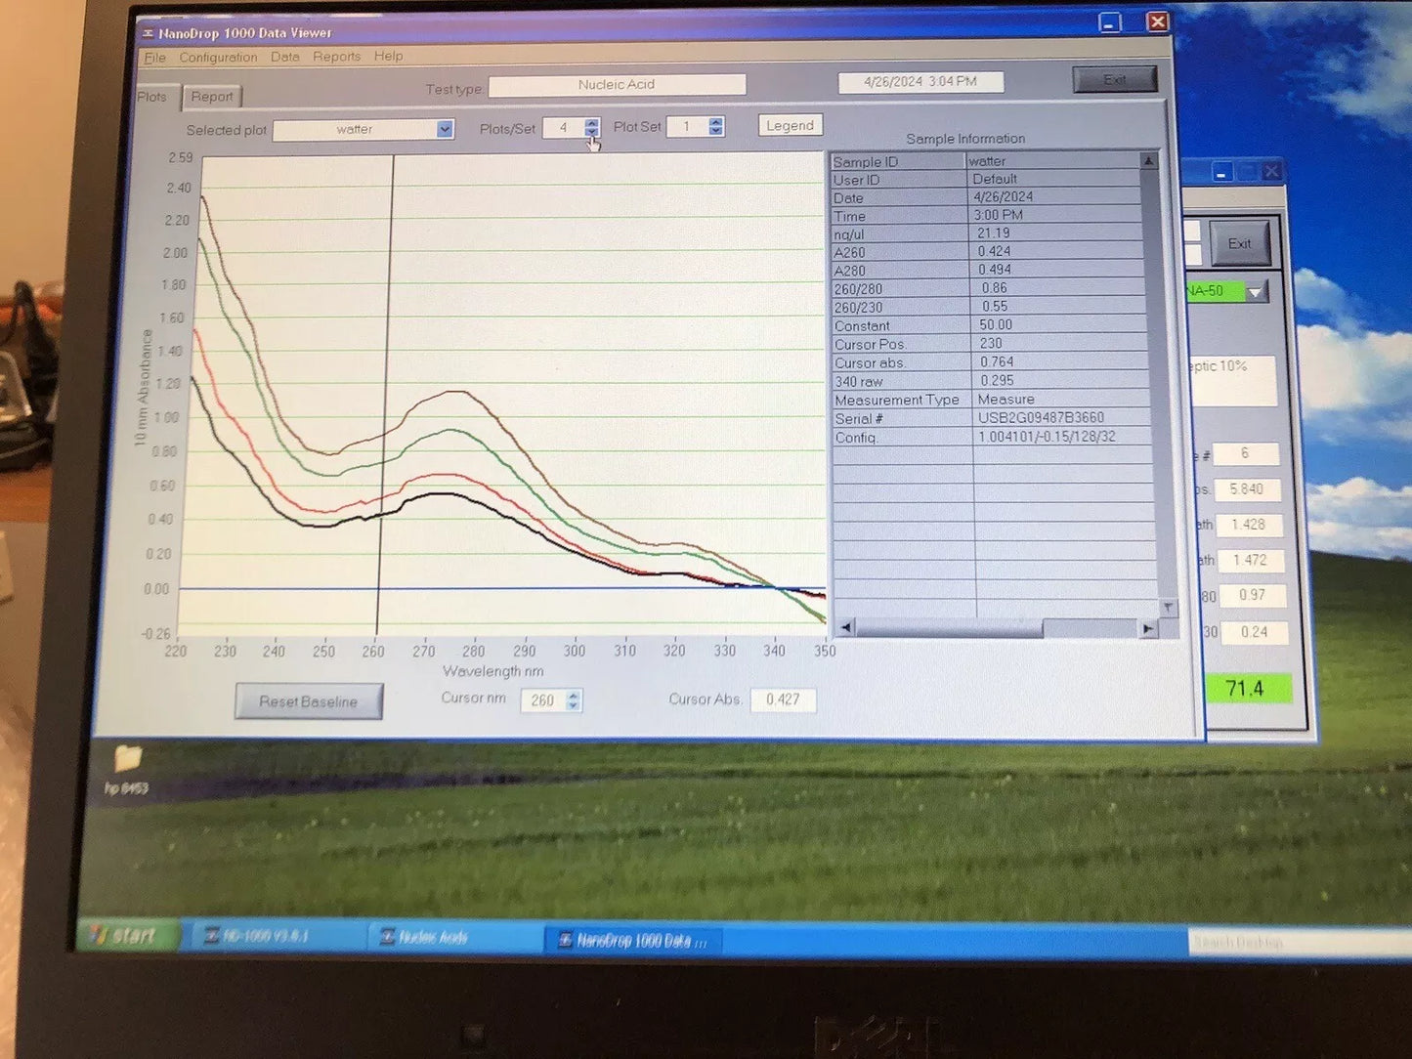Open the Selected plot dropdown
The height and width of the screenshot is (1059, 1412).
pos(445,129)
